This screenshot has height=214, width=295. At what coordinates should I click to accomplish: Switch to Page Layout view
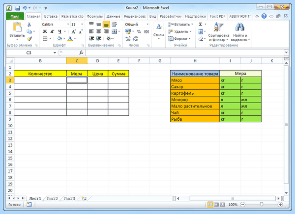coord(216,205)
